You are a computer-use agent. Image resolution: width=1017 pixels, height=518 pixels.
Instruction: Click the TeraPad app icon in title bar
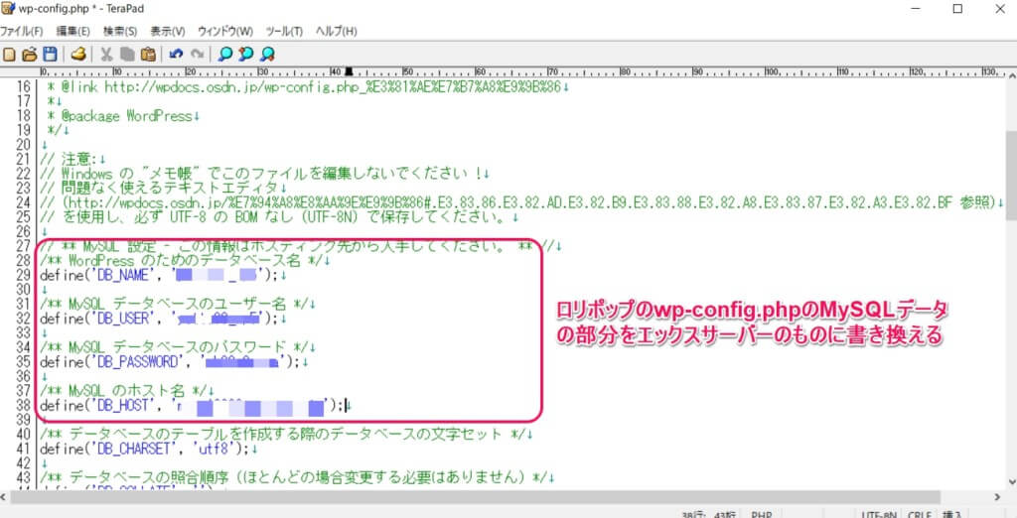[8, 8]
